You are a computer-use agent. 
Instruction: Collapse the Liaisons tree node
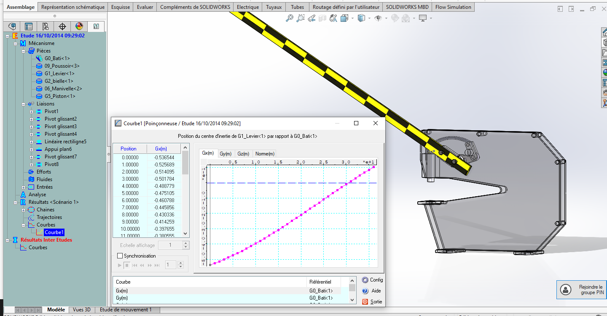pos(24,104)
